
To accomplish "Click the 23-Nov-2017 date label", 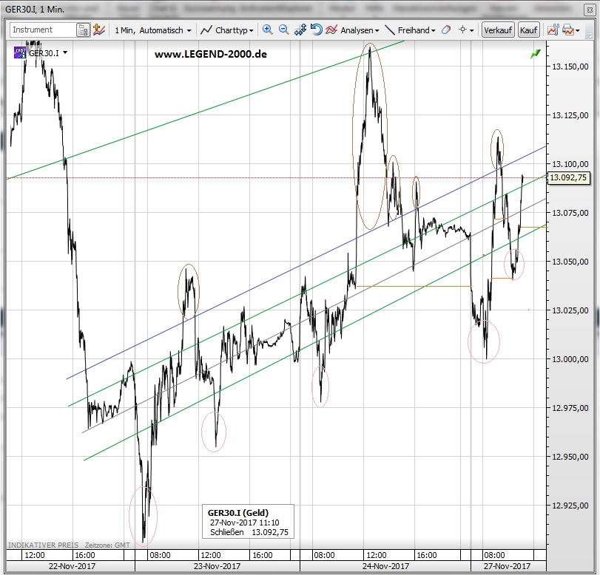I will (x=217, y=566).
